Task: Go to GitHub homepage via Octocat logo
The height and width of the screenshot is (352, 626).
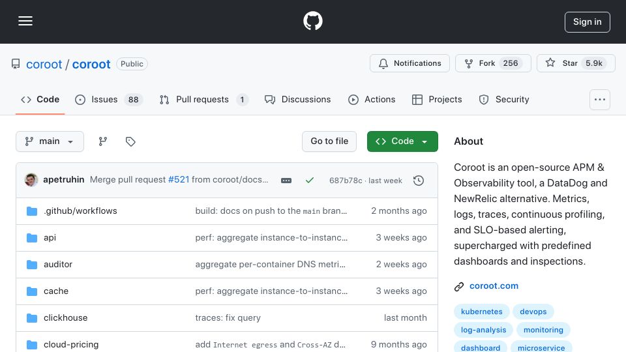Action: coord(312,21)
